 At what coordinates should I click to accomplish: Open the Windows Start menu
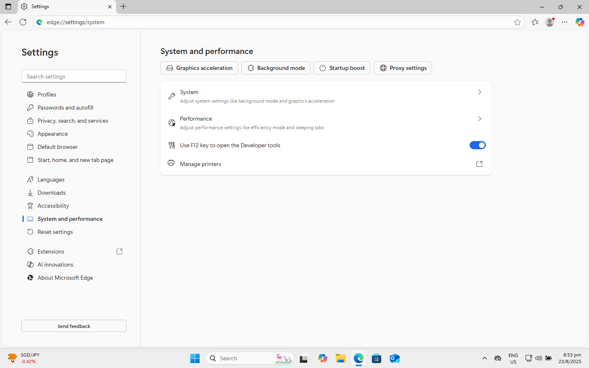point(195,358)
